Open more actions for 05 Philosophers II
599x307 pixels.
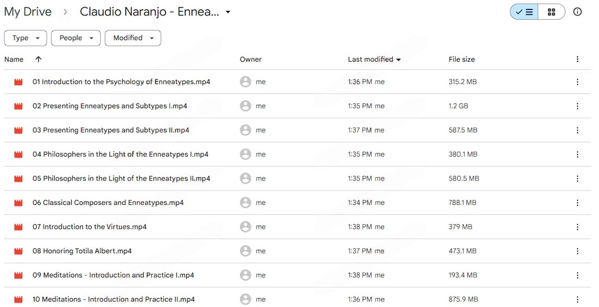pyautogui.click(x=577, y=179)
